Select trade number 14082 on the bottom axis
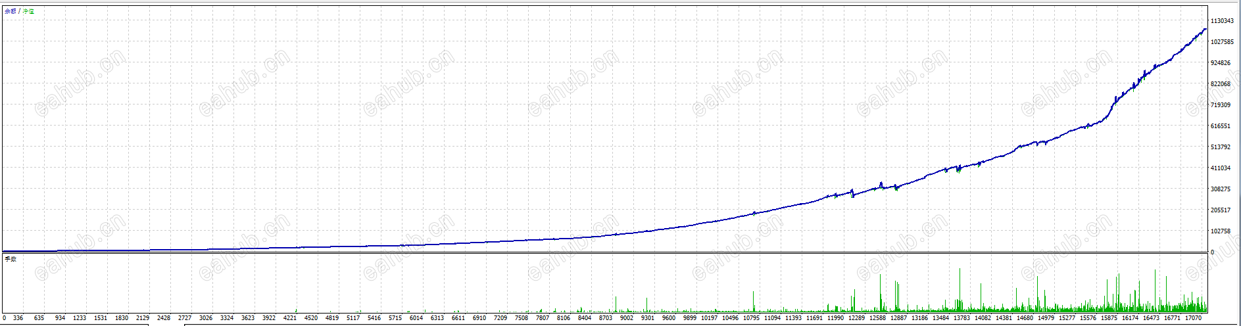Viewport: 1241px width, 326px height. click(x=983, y=318)
